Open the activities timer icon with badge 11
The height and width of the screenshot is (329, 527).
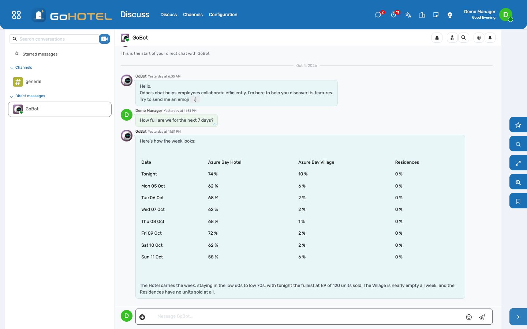[394, 15]
